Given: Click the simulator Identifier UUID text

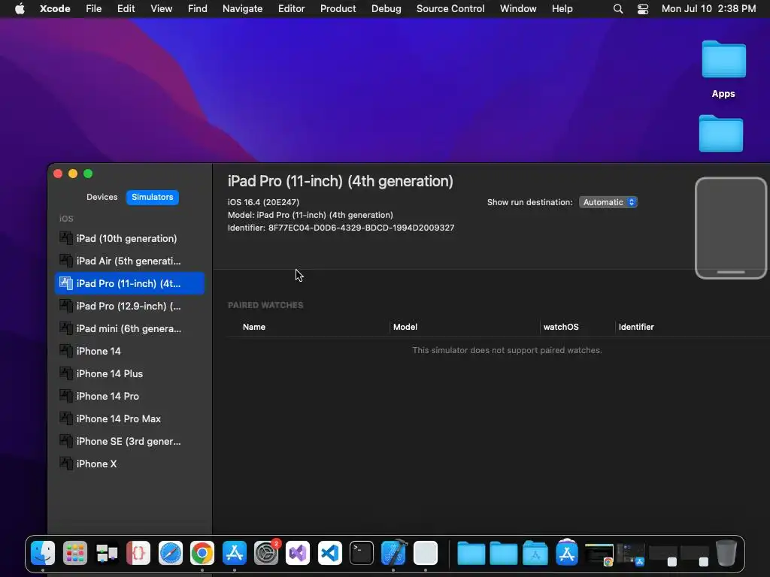Looking at the screenshot, I should pos(361,228).
